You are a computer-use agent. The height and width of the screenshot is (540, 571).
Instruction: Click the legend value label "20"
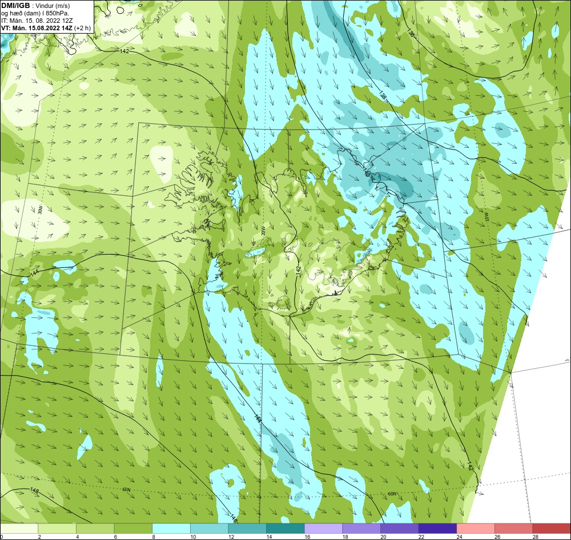click(384, 537)
